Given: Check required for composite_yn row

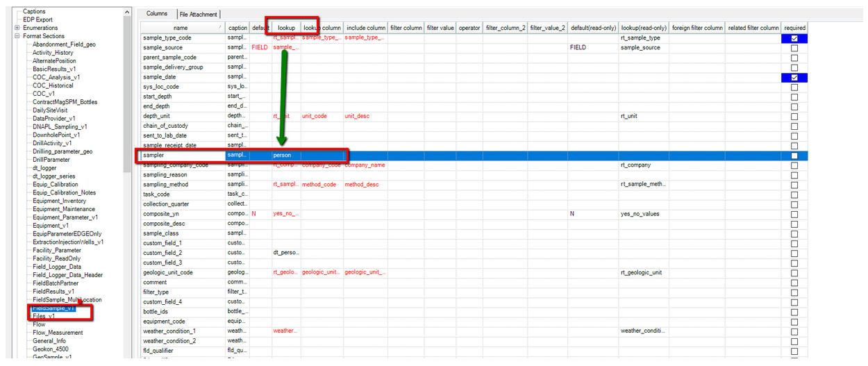Looking at the screenshot, I should (794, 214).
